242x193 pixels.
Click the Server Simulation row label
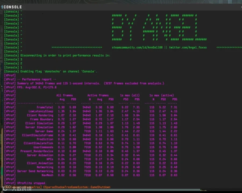[x=39, y=127]
